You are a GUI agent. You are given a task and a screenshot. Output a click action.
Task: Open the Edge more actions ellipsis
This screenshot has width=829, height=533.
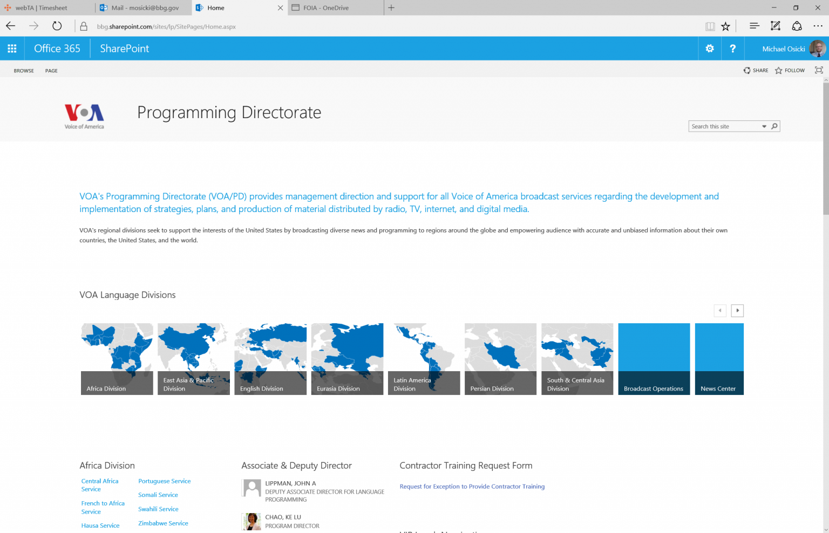coord(818,26)
